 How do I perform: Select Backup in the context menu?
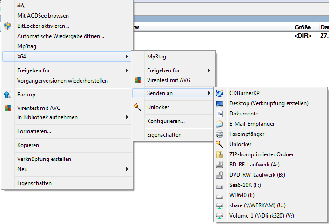[26, 95]
